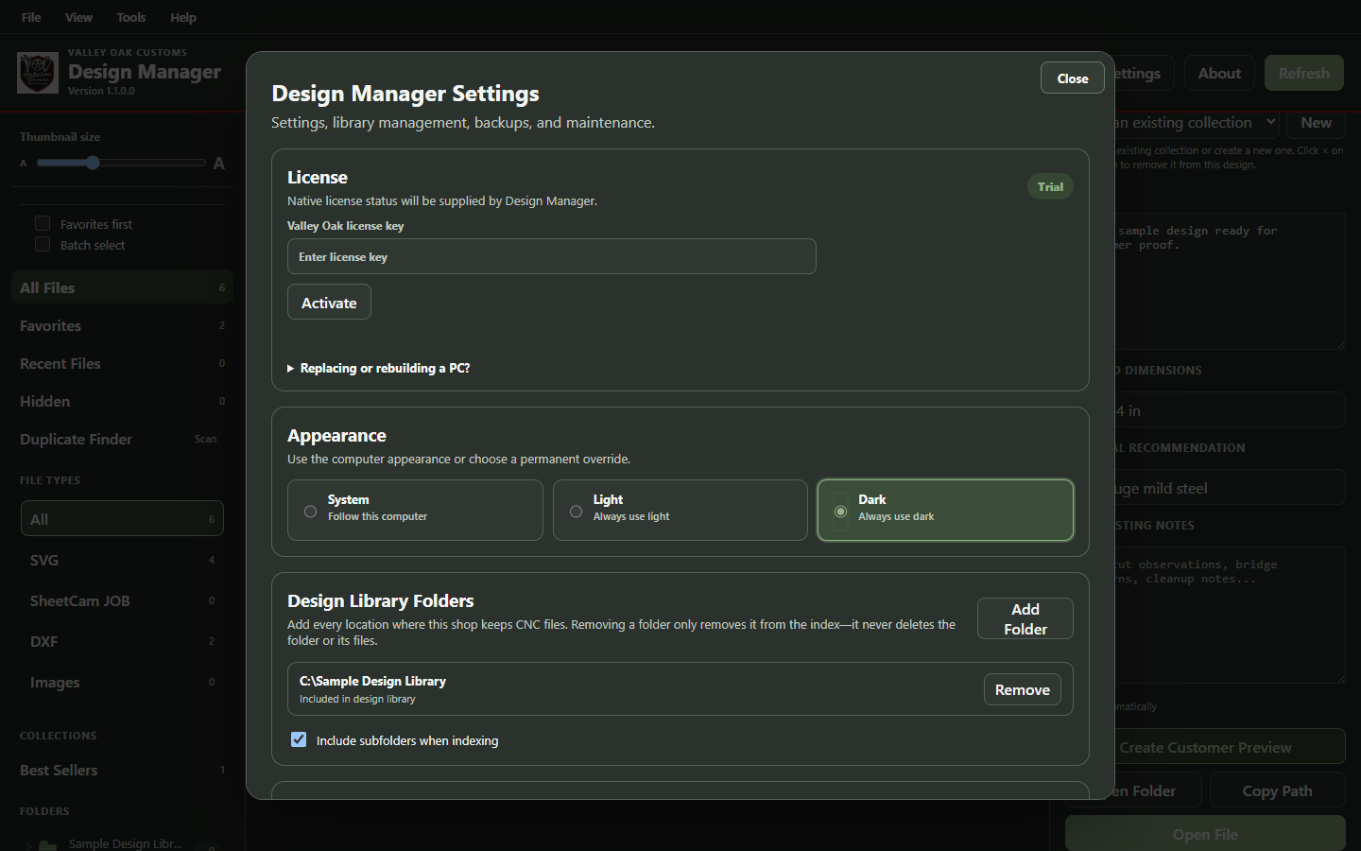Click the C:\Sample Design Library folder name
The width and height of the screenshot is (1361, 851).
coord(372,681)
